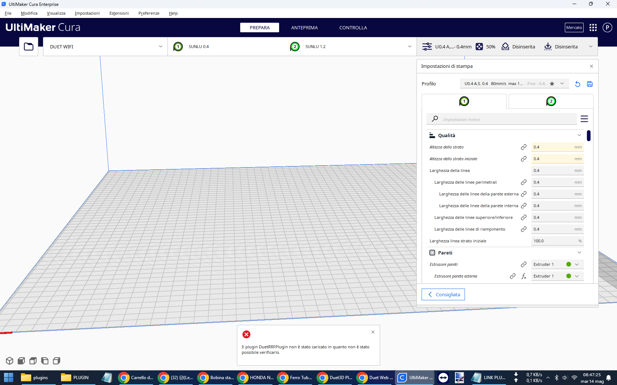The image size is (617, 385).
Task: Open file folder icon button
Action: 29,47
